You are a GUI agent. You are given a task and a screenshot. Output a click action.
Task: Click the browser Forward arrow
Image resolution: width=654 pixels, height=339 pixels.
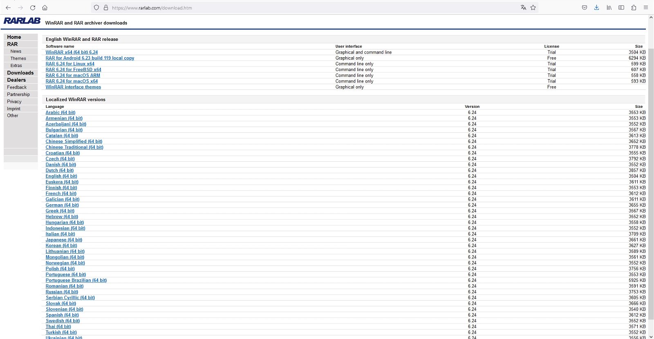pyautogui.click(x=20, y=8)
